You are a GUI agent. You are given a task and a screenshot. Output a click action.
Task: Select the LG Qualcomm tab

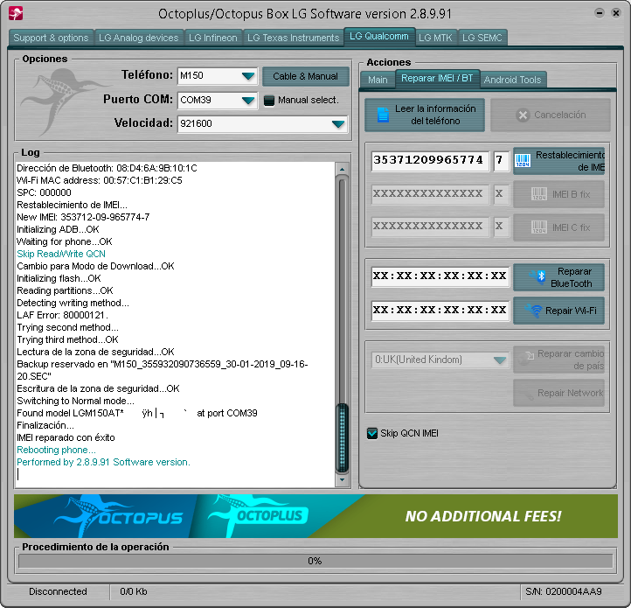click(x=379, y=37)
